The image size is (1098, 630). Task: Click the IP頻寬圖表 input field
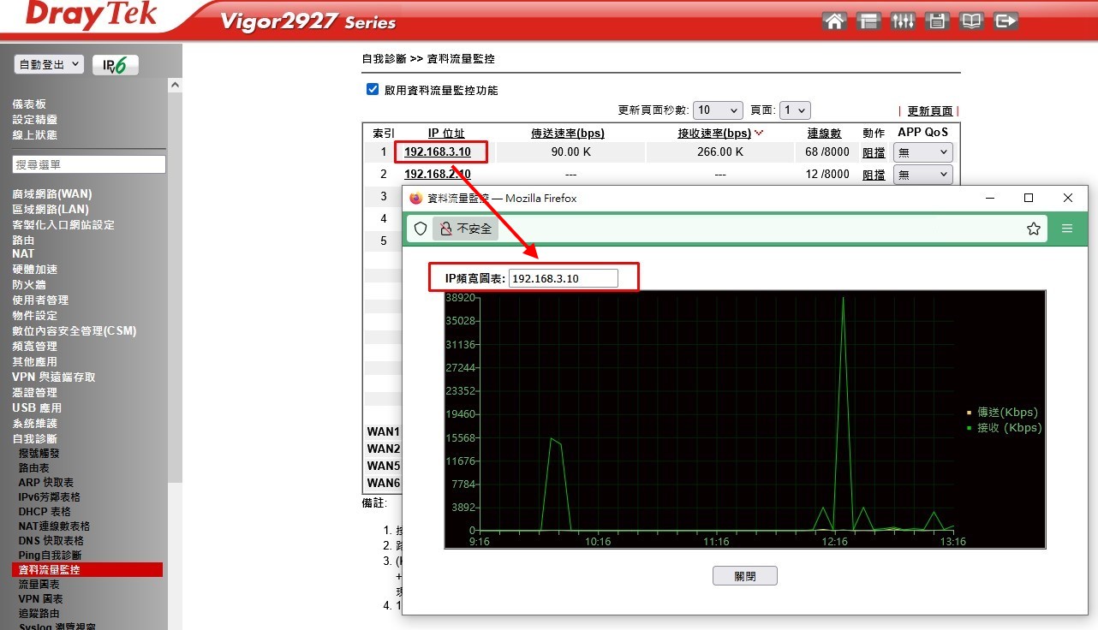pos(563,278)
